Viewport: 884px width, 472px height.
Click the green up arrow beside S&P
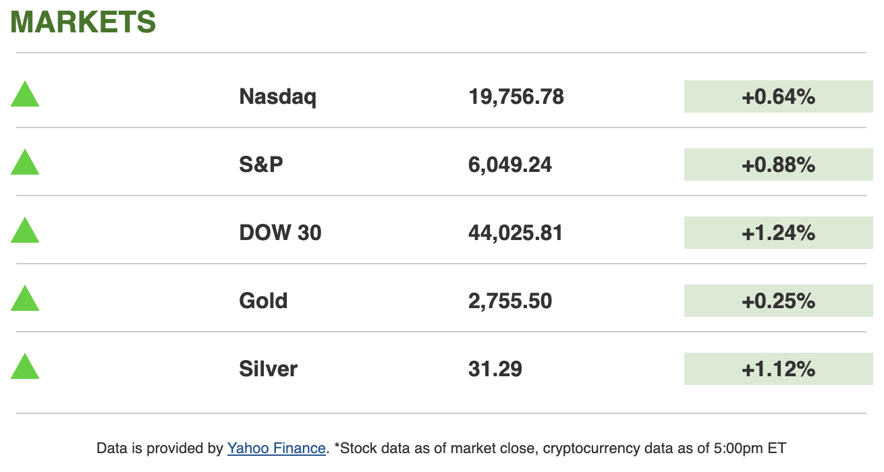tap(25, 163)
